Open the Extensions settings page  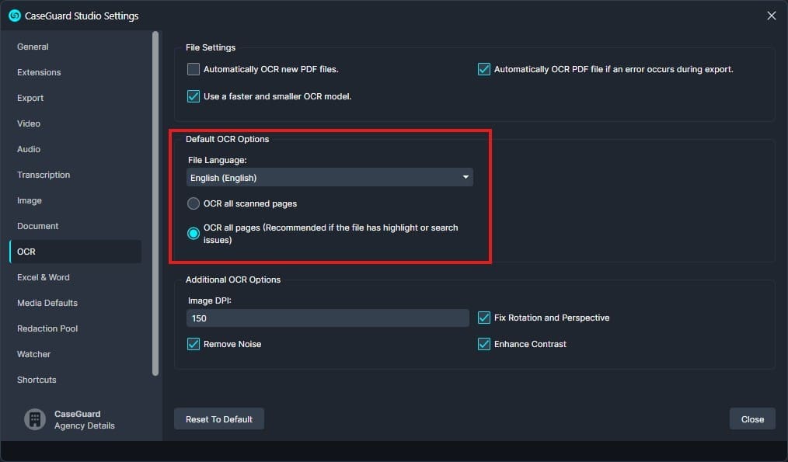pos(38,72)
